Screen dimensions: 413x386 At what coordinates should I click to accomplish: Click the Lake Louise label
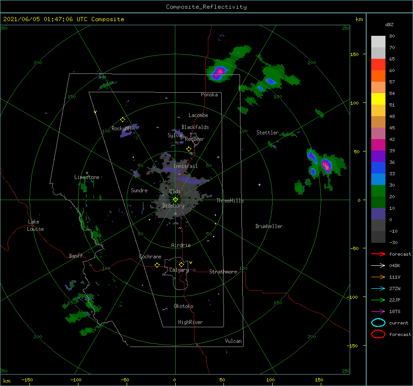[x=35, y=225]
